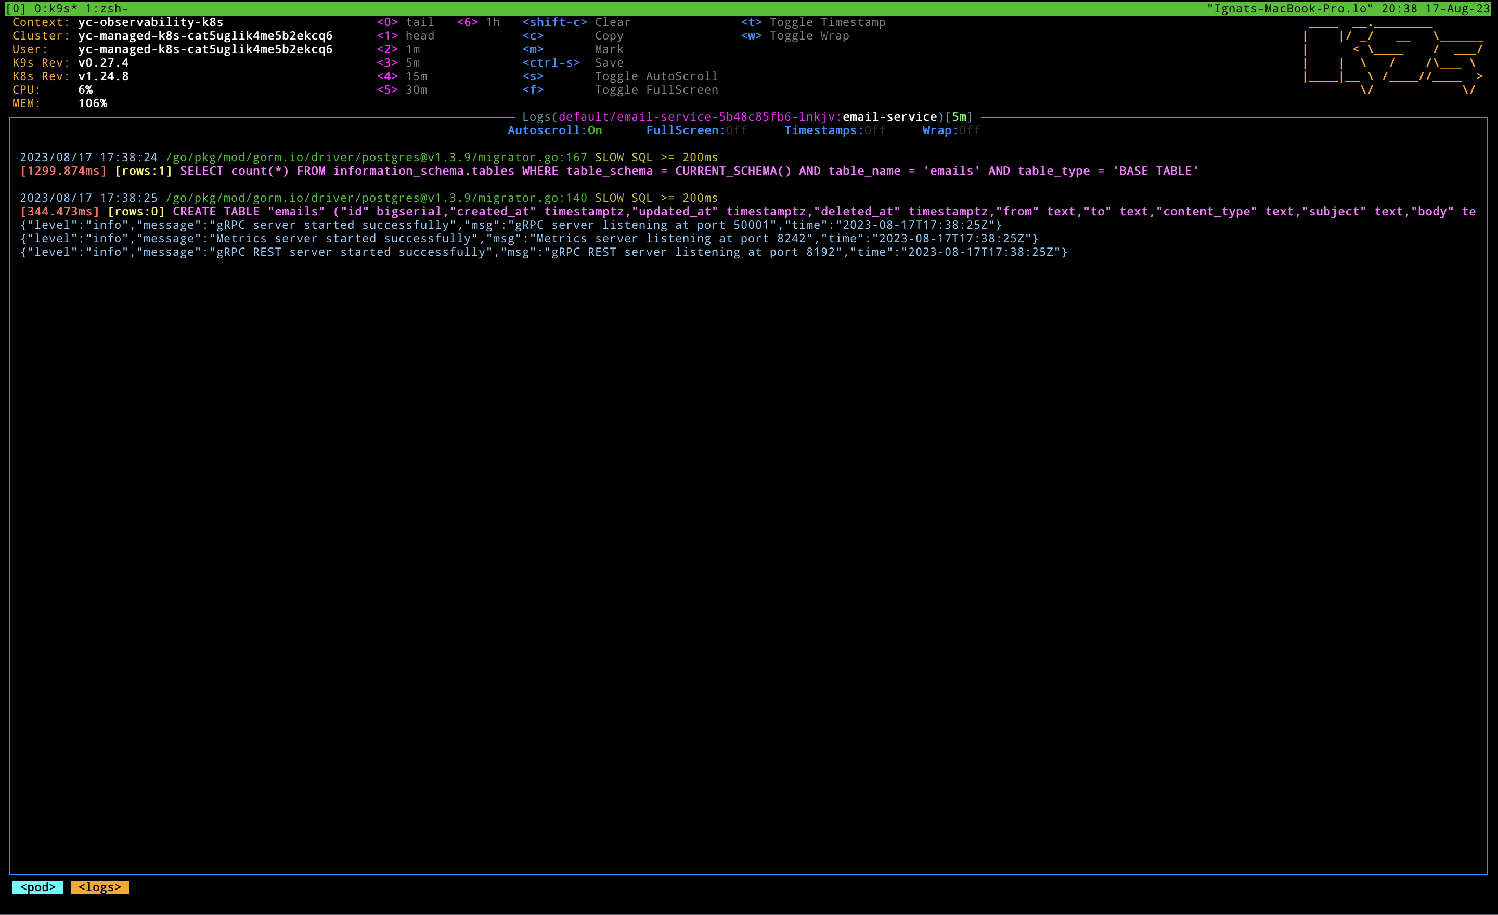Click the <logs> breadcrumb
Viewport: 1498px width, 915px height.
click(100, 887)
